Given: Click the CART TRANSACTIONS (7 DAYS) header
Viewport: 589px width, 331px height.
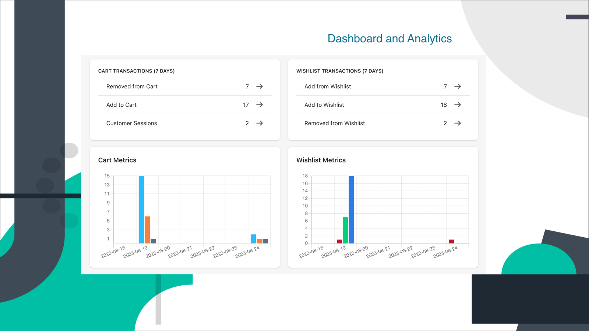Looking at the screenshot, I should (x=137, y=71).
